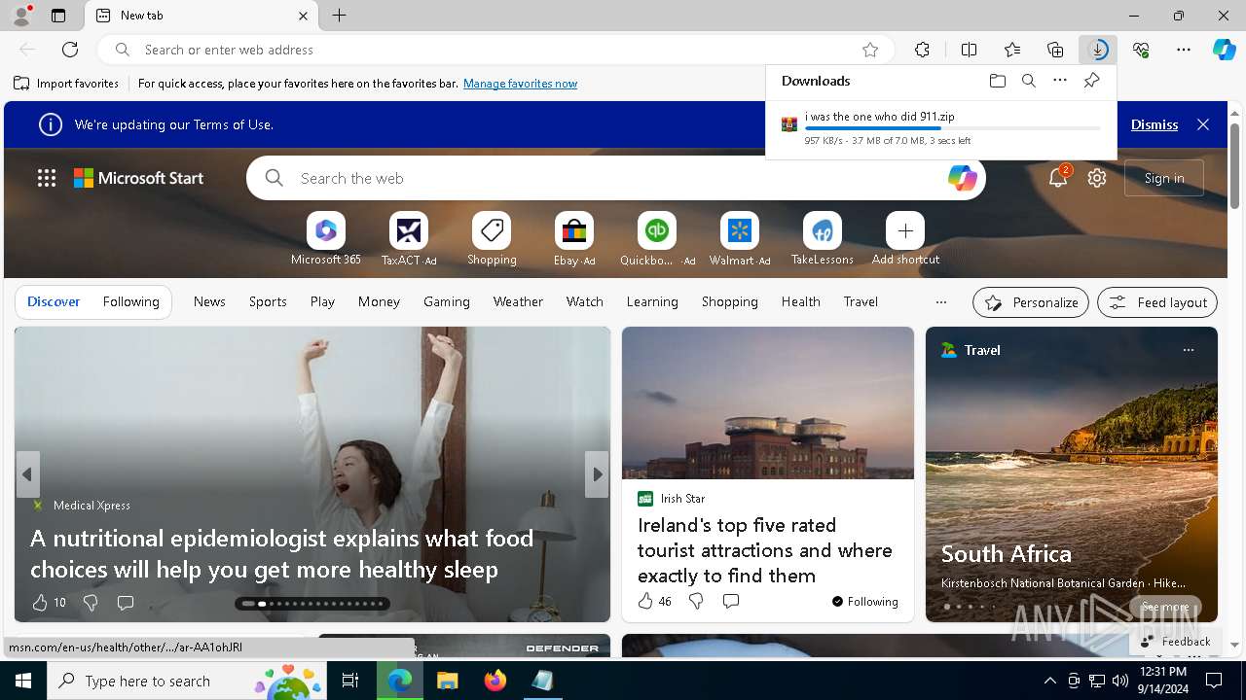Select the News category

(x=209, y=302)
